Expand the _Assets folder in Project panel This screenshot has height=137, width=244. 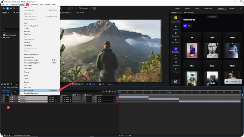(x=2, y=37)
